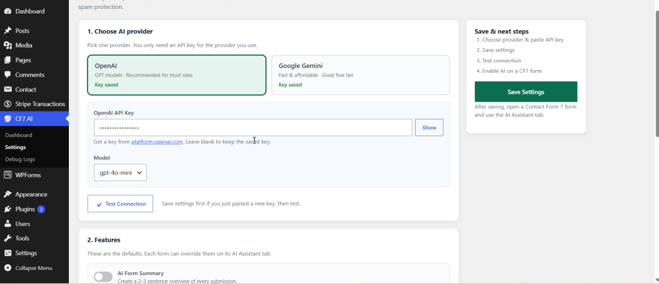659x284 pixels.
Task: Click the Test Connection button
Action: (x=120, y=204)
